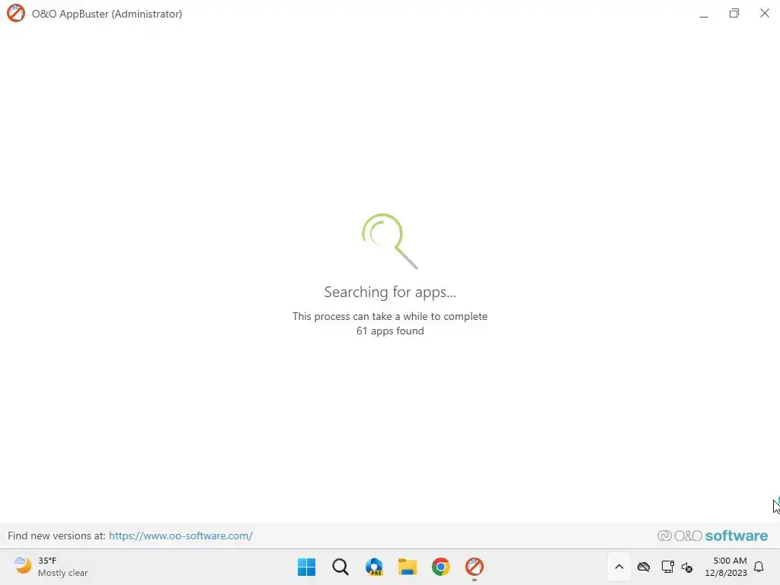Image resolution: width=780 pixels, height=585 pixels.
Task: Open taskbar Search
Action: point(340,567)
